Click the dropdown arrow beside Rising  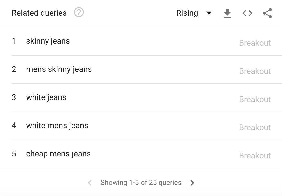(209, 13)
